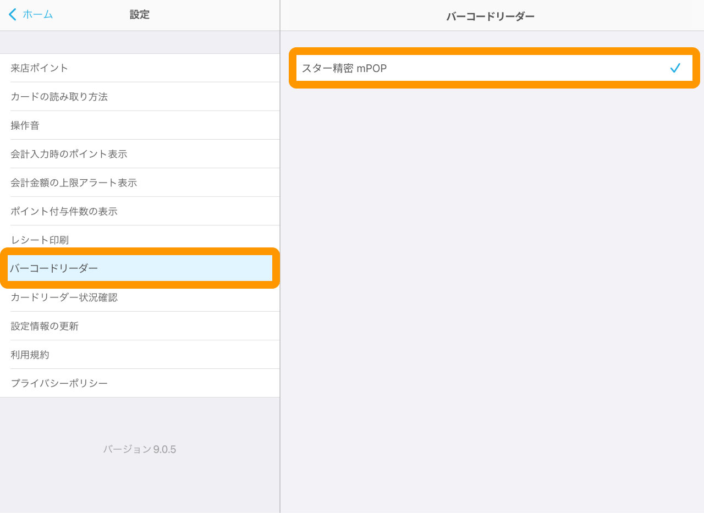704x513 pixels.
Task: Click the バーコードリーダー panel title
Action: pos(491,16)
